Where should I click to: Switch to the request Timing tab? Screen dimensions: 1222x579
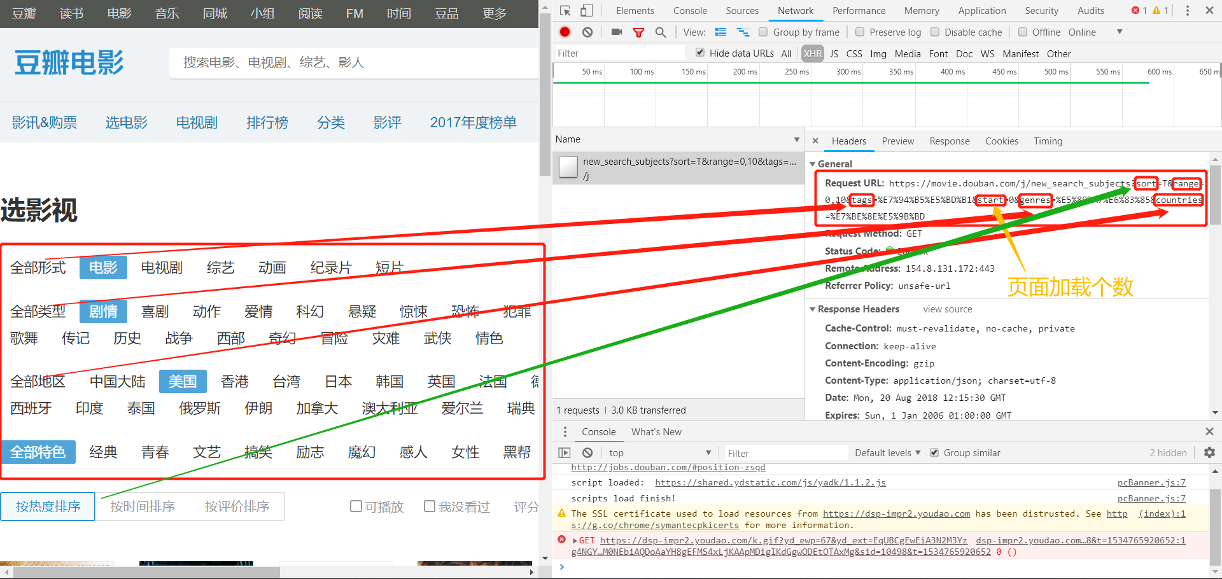point(1048,141)
